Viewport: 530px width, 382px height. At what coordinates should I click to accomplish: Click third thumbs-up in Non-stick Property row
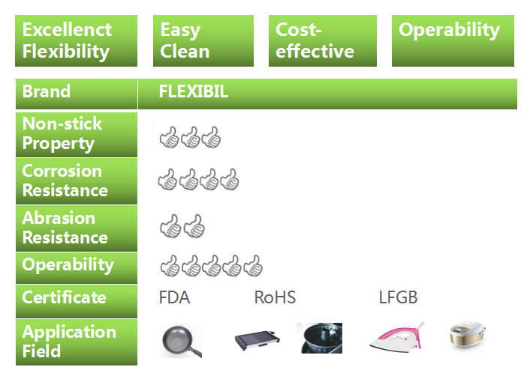pos(211,137)
